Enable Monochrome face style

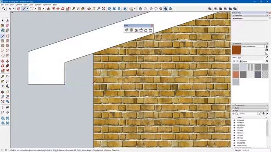tap(170, 8)
